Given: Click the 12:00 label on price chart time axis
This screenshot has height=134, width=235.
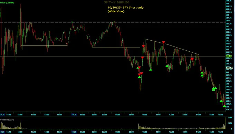Looking at the screenshot, I should [172, 115].
